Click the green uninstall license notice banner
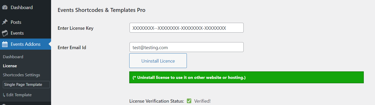This screenshot has width=375, height=105. [246, 78]
